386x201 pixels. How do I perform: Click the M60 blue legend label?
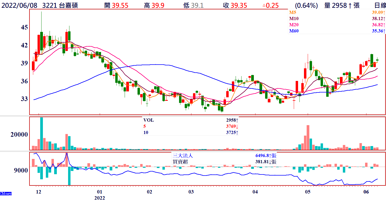pyautogui.click(x=294, y=31)
